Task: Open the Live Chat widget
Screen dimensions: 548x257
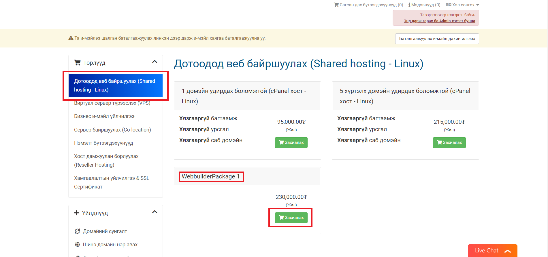Action: 492,251
